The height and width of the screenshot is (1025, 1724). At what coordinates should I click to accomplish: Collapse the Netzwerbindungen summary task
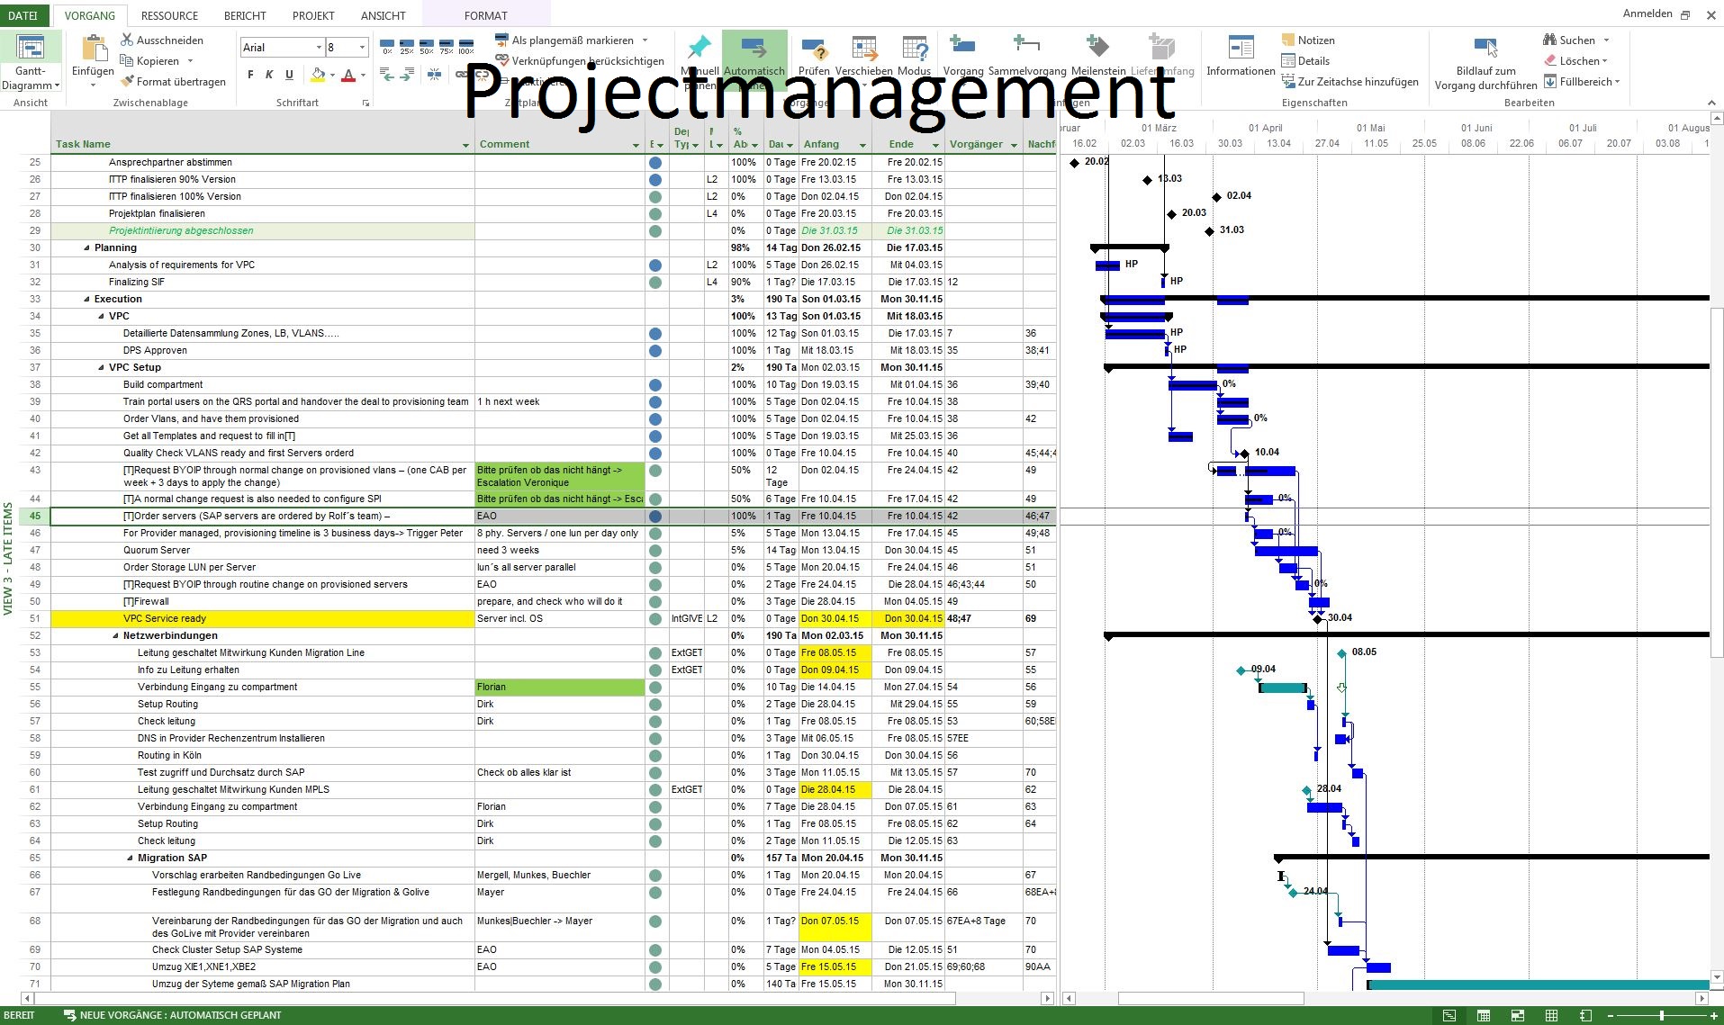point(116,636)
